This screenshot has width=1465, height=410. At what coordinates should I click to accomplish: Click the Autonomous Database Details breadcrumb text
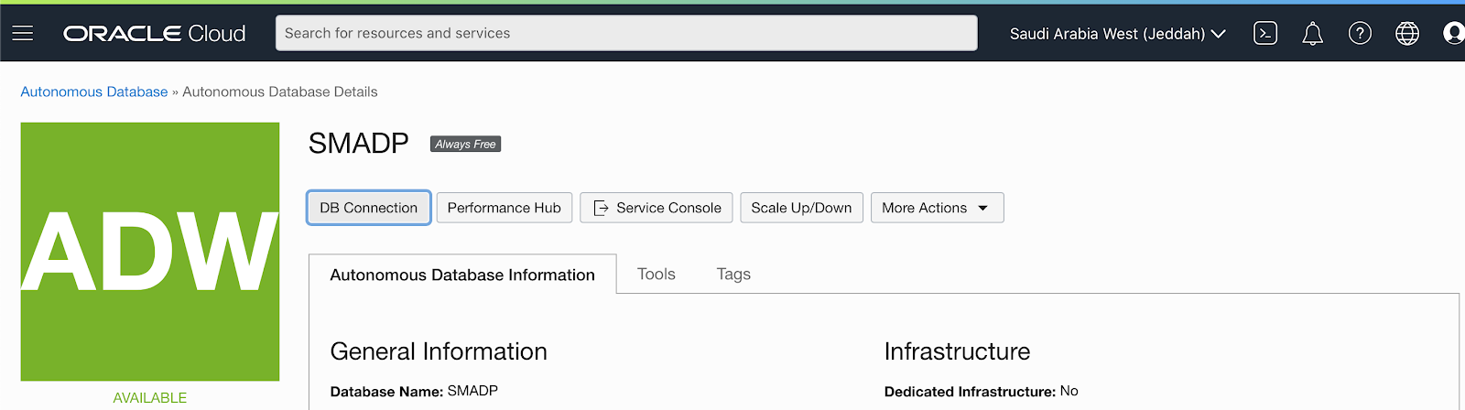[x=280, y=92]
